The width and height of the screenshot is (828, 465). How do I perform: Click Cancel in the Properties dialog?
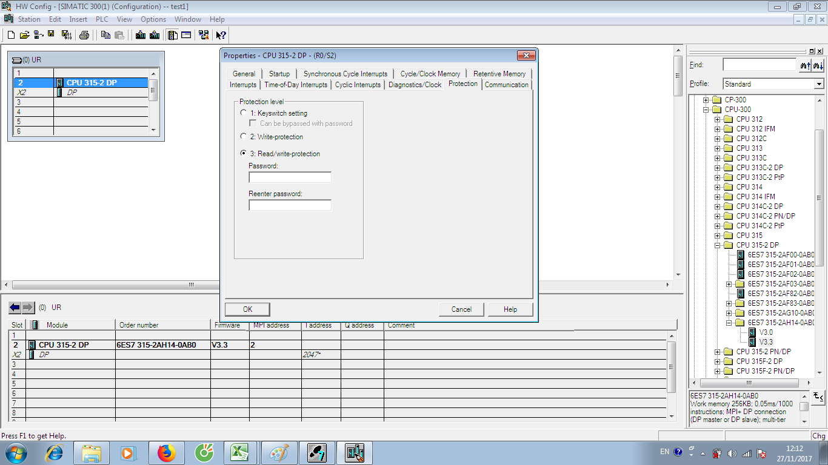coord(461,309)
